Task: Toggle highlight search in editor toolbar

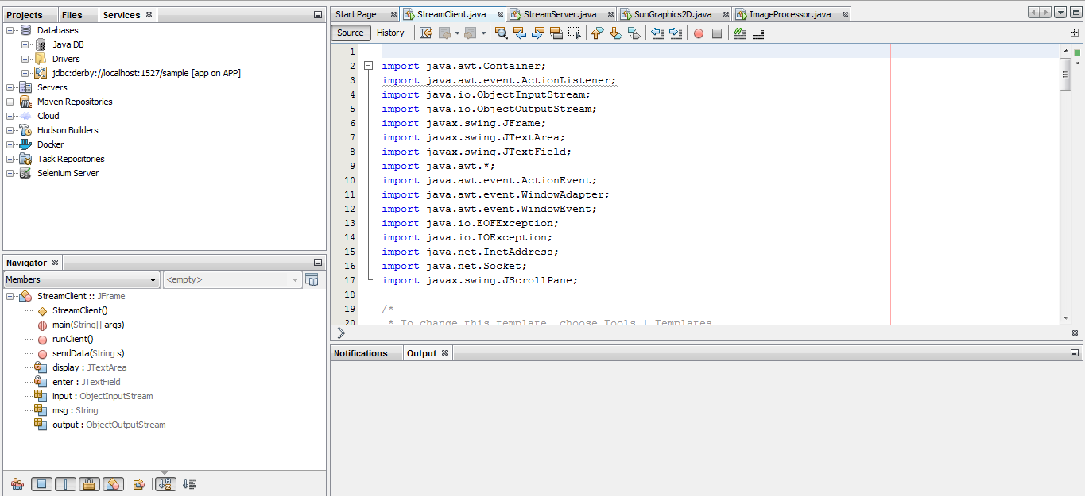Action: click(x=556, y=33)
